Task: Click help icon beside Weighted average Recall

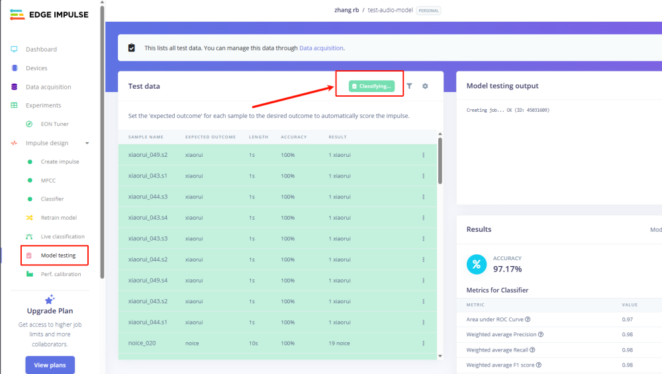Action: (x=532, y=350)
